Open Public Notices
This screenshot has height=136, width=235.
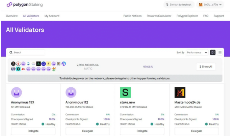coord(132,16)
